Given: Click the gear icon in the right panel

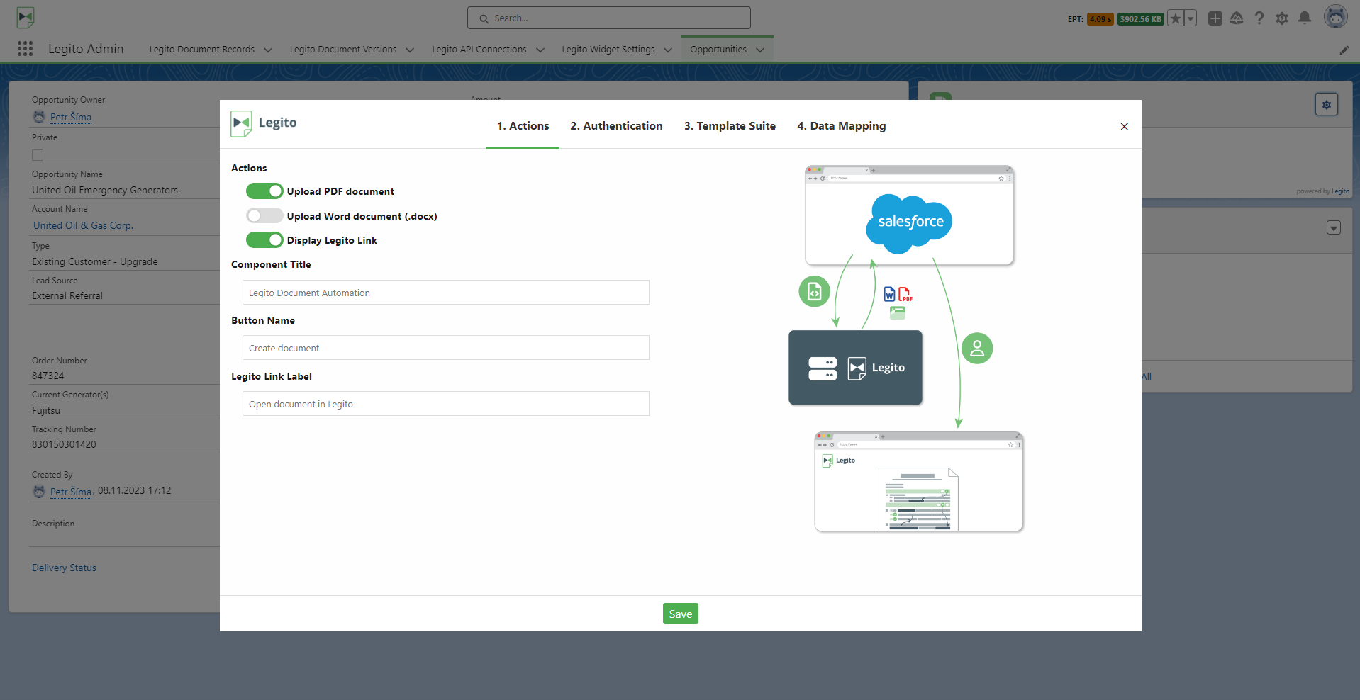Looking at the screenshot, I should coord(1327,104).
